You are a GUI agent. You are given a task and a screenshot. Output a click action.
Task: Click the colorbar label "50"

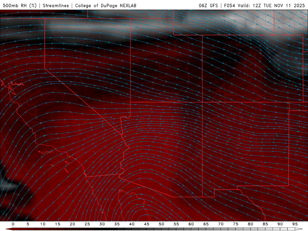[x=161, y=224]
